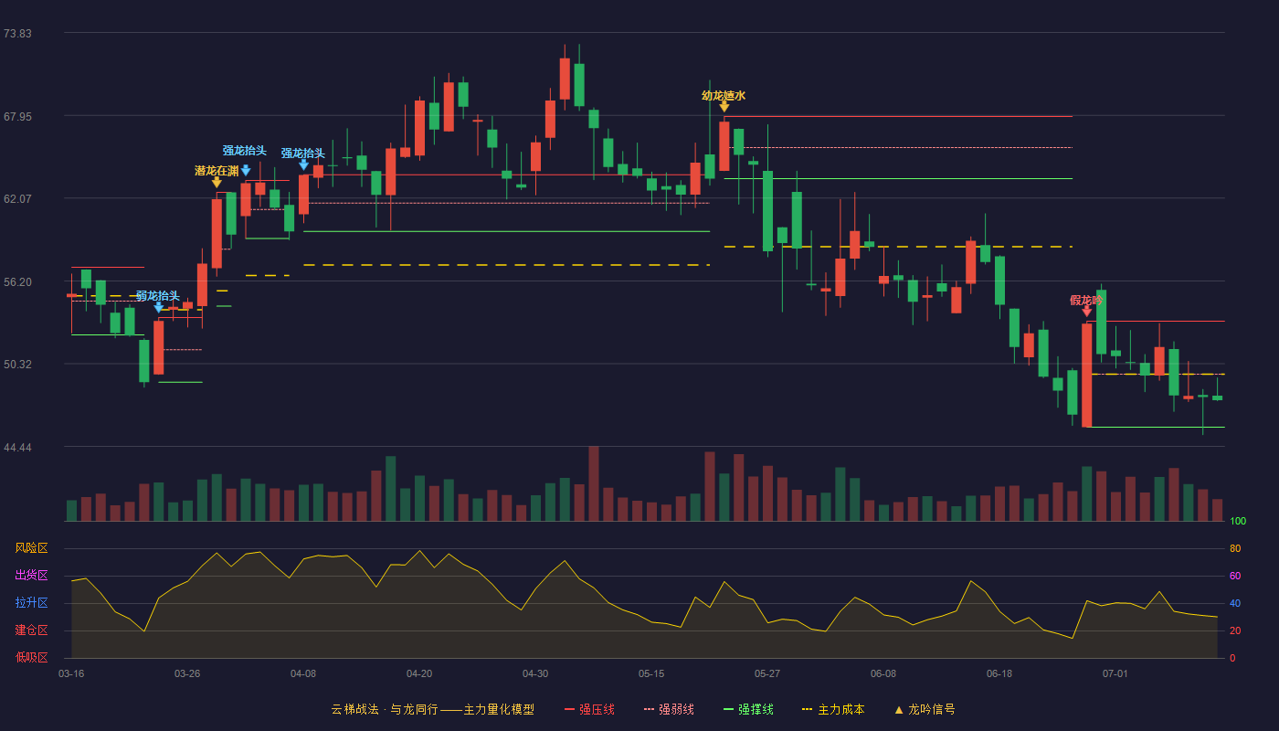Click the 幼龙嬉水 signal arrow
The width and height of the screenshot is (1279, 731).
click(724, 107)
